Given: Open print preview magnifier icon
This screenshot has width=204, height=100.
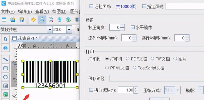Looking at the screenshot, I should pos(51,20).
